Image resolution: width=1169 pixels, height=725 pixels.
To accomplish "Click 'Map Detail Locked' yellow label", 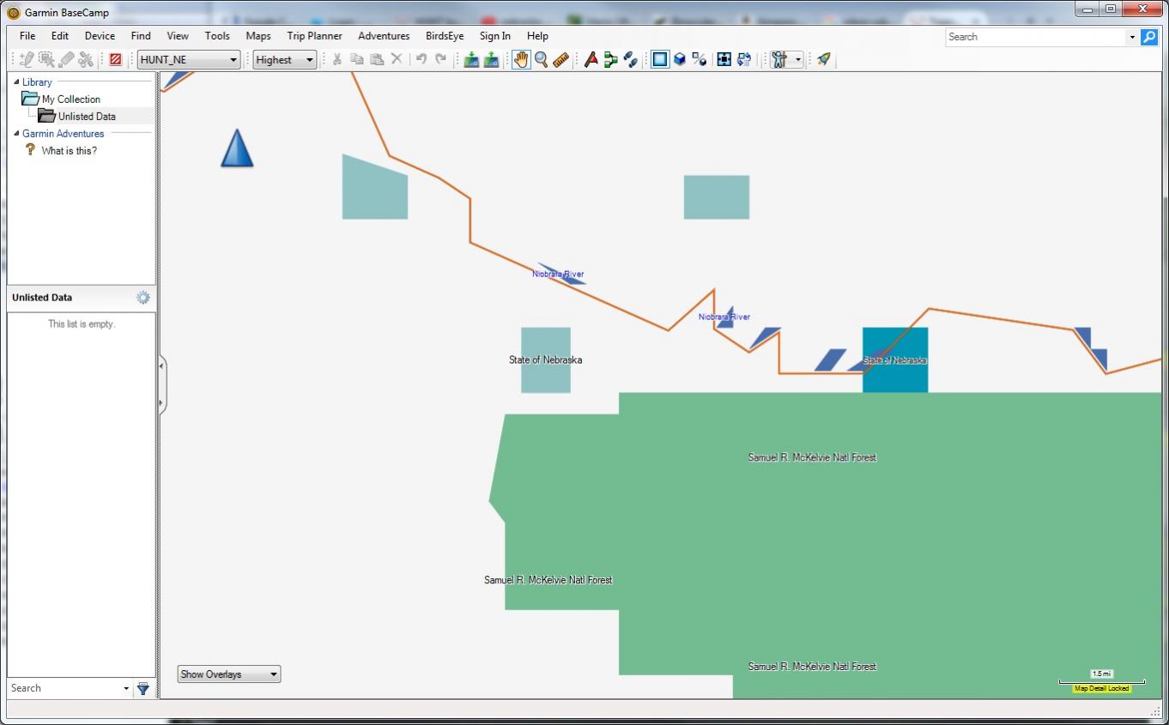I will [x=1102, y=689].
